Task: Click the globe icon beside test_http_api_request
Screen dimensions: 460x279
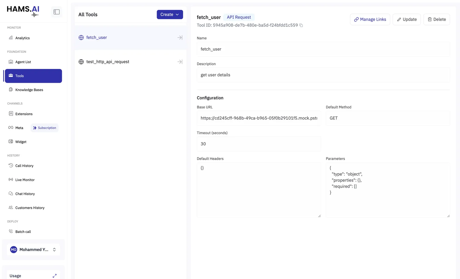Action: tap(81, 62)
